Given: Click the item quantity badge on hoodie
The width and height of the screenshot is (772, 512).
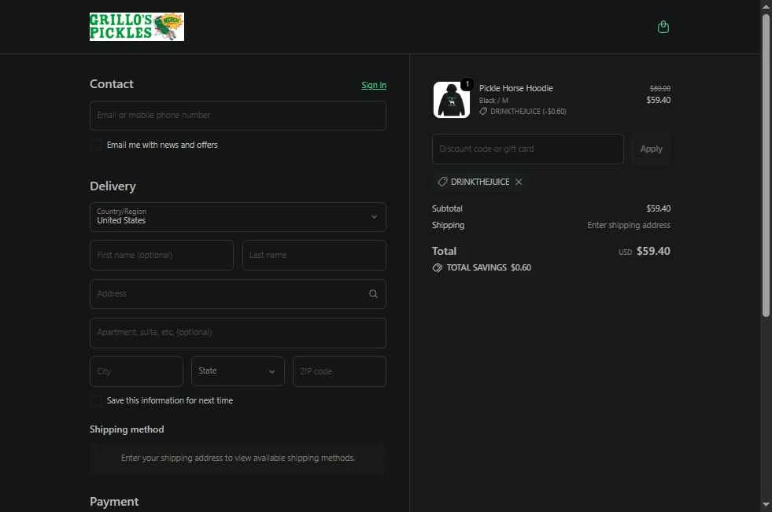Looking at the screenshot, I should (467, 84).
